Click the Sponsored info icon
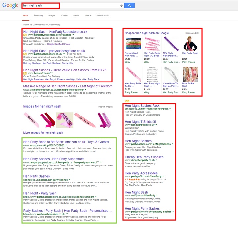Viewport: 238px width, 231px height. click(197, 33)
